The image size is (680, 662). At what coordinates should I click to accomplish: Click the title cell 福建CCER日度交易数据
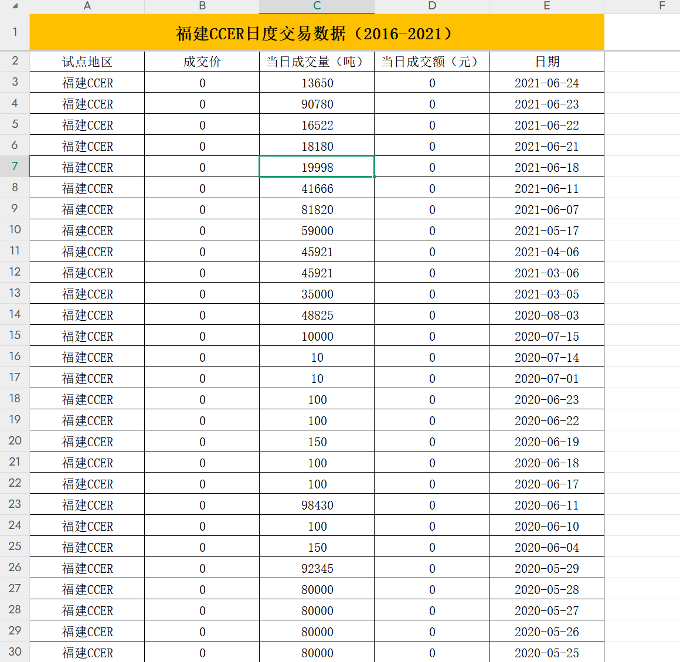(x=317, y=32)
